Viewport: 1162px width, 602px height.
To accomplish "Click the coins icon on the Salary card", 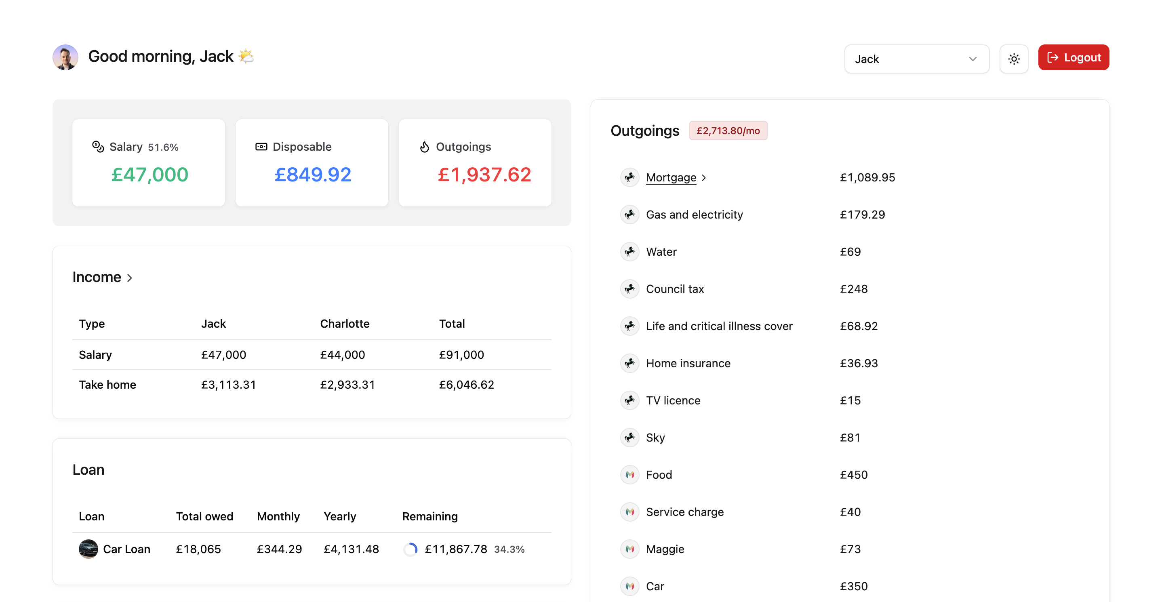I will coord(97,147).
